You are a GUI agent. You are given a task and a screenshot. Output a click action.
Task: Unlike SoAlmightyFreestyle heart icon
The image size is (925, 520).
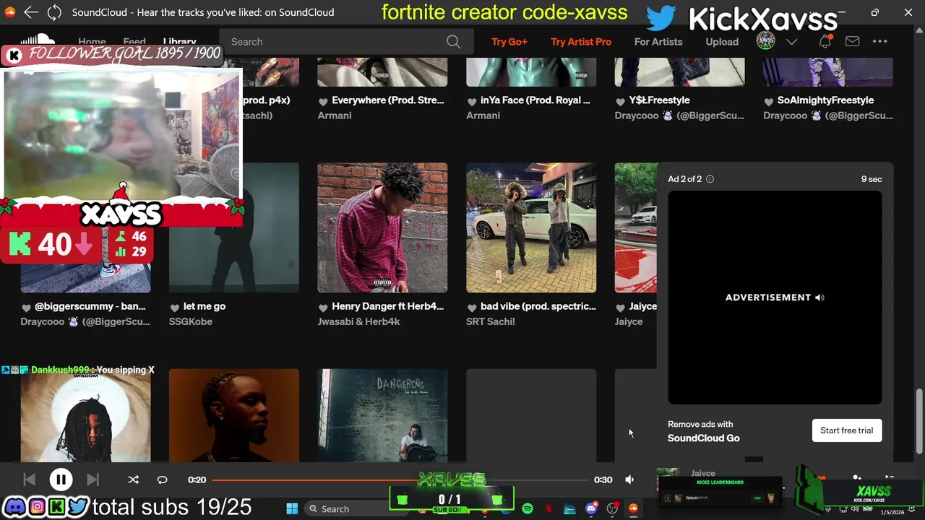tap(769, 101)
